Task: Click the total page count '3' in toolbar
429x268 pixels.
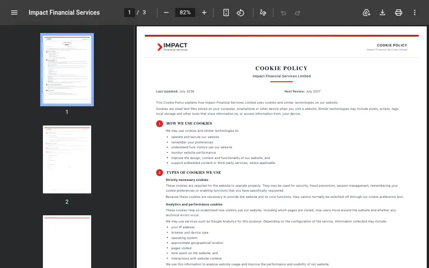Action: coord(144,13)
